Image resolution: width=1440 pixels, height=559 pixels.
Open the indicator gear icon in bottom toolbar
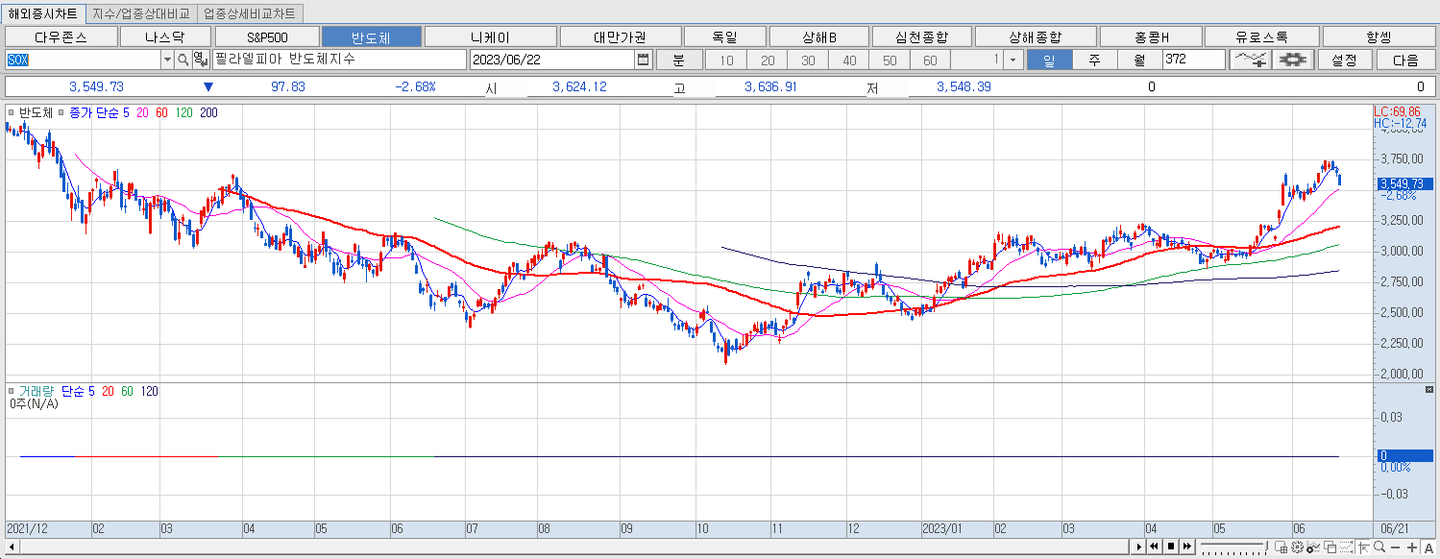point(1297,547)
